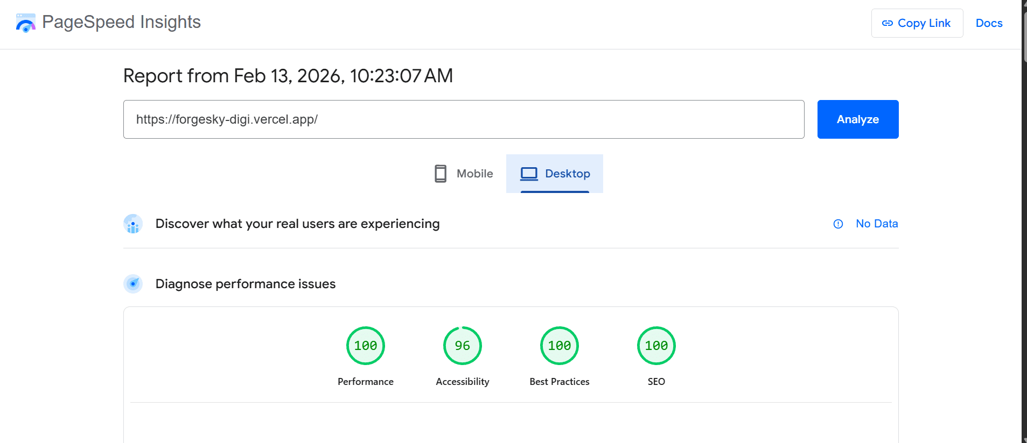Click the URL input field
Image resolution: width=1027 pixels, height=443 pixels.
(464, 119)
